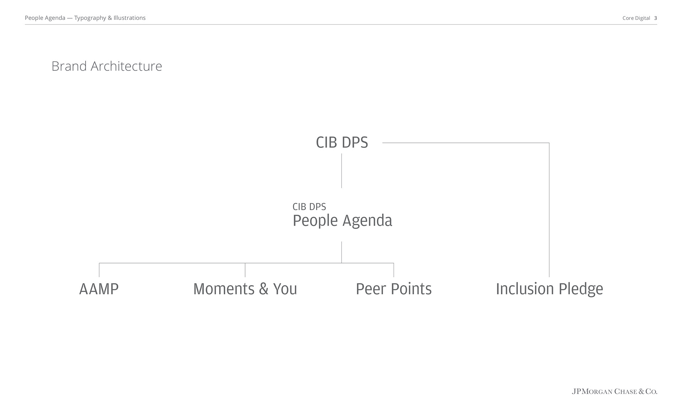Click the Moments & You label

coord(245,289)
